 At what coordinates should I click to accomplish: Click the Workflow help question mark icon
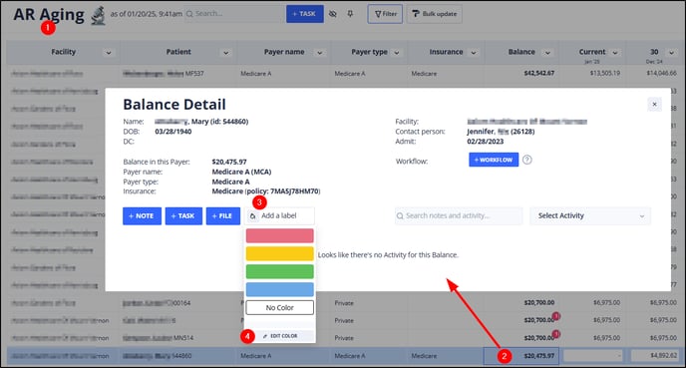527,160
